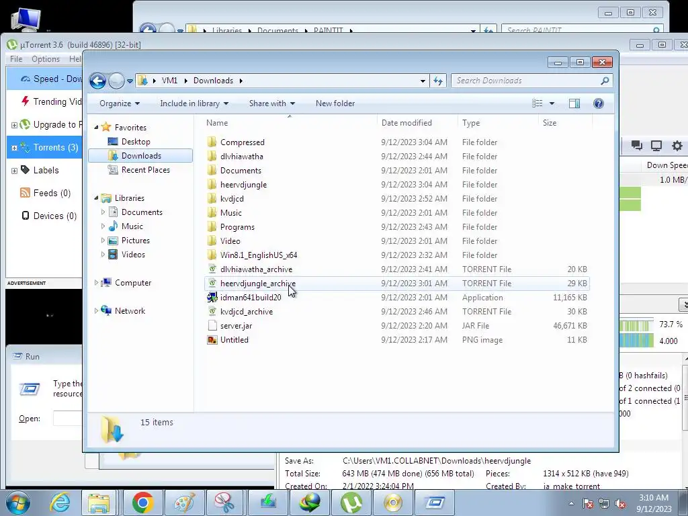
Task: Select the server.jar file
Action: coord(236,326)
